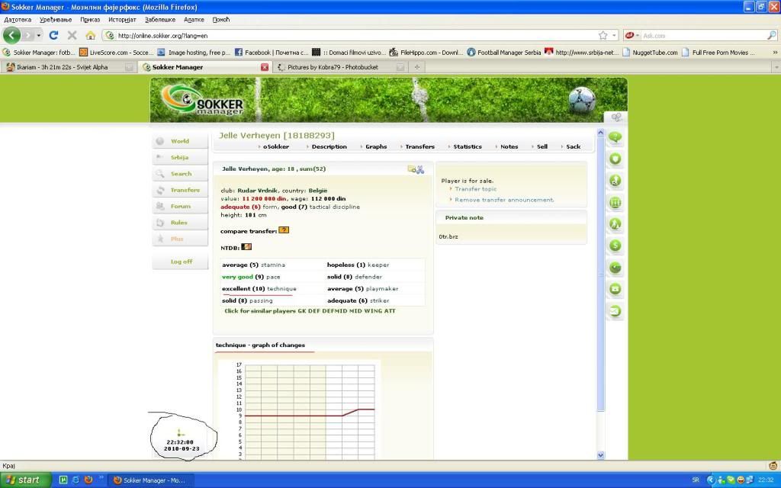Reload the page with the refresh icon
Image resolution: width=781 pixels, height=488 pixels.
pos(54,35)
